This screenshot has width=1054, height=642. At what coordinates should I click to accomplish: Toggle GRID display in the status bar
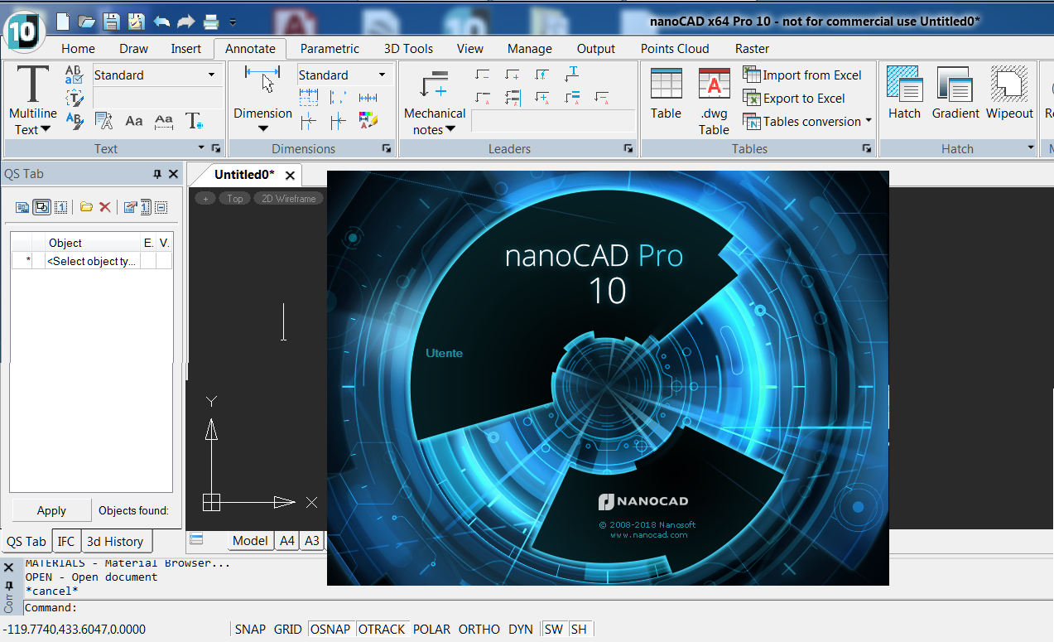[287, 629]
